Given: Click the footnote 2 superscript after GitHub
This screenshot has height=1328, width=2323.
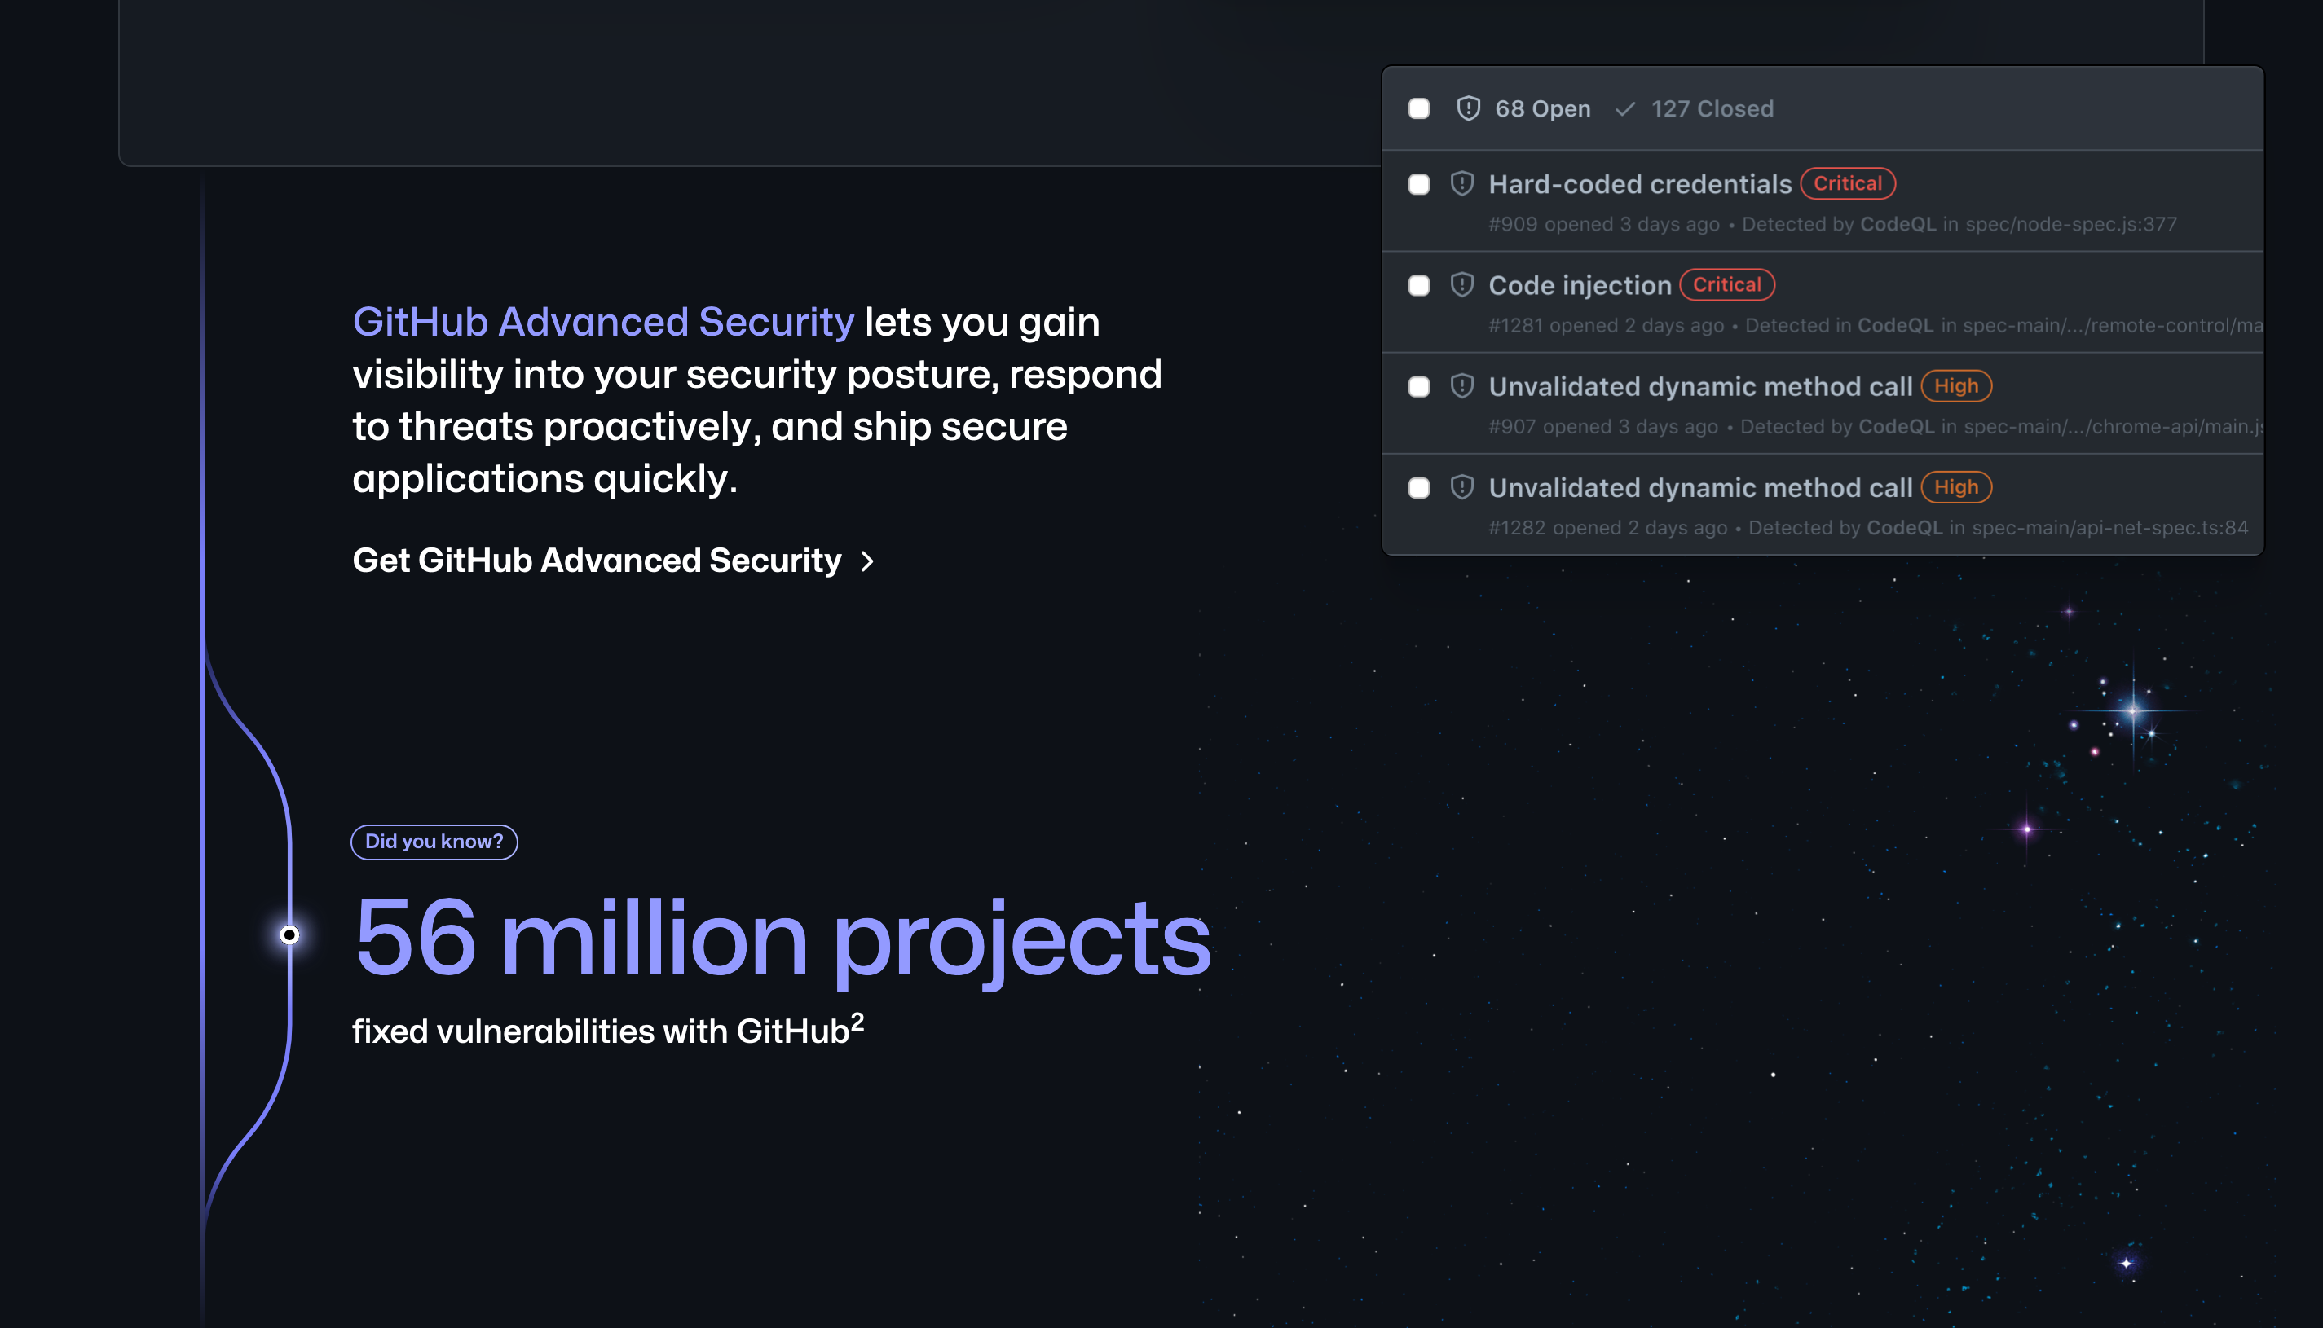Looking at the screenshot, I should click(x=857, y=1021).
